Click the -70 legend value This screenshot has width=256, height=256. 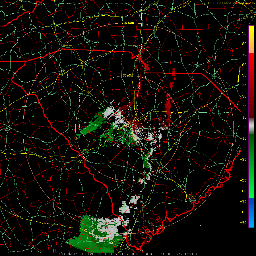[243, 202]
